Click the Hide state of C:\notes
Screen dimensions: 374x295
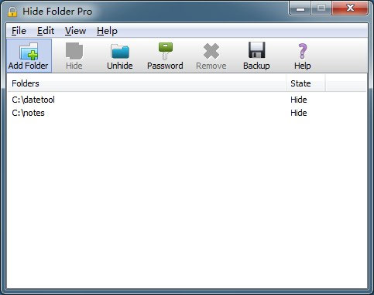click(299, 113)
